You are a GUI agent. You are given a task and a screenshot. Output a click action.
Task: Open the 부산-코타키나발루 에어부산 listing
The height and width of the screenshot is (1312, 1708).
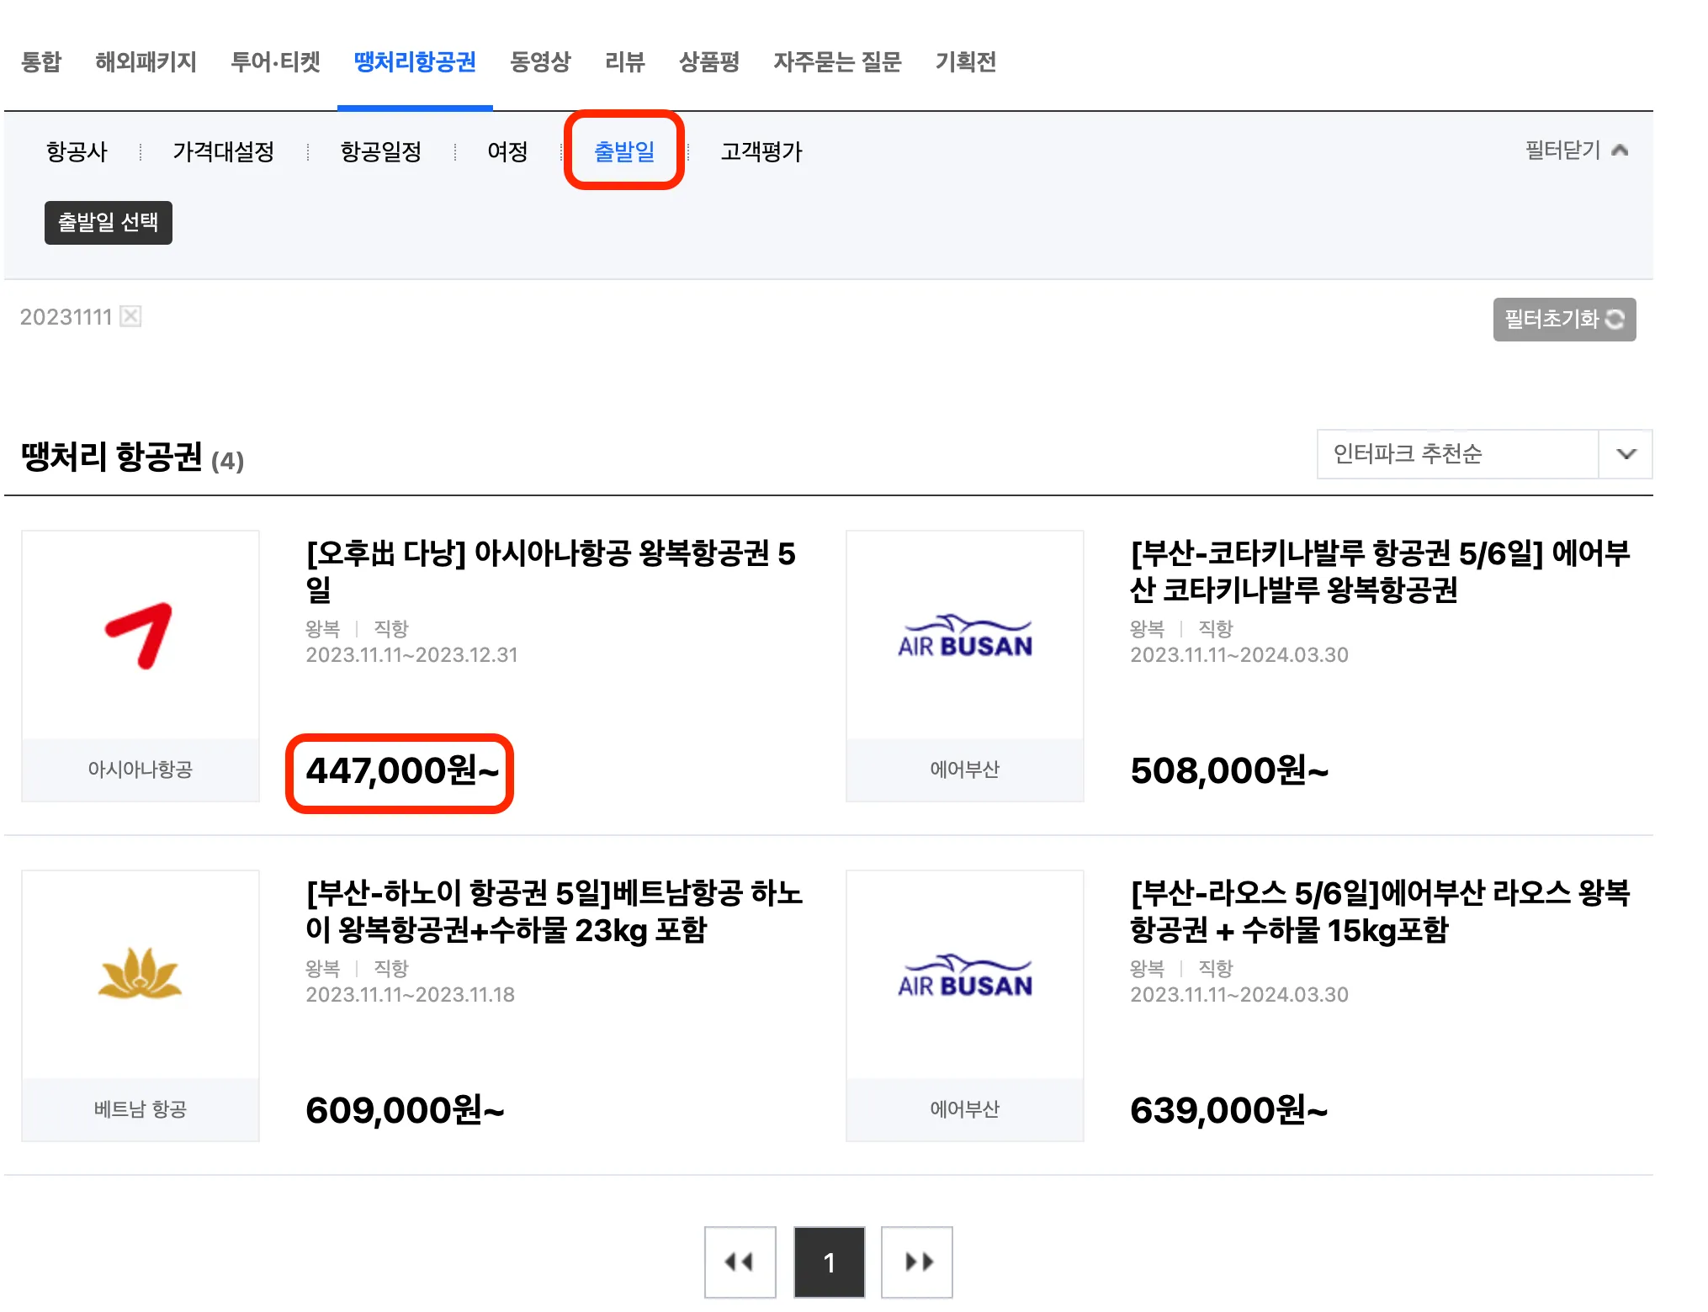(1380, 571)
